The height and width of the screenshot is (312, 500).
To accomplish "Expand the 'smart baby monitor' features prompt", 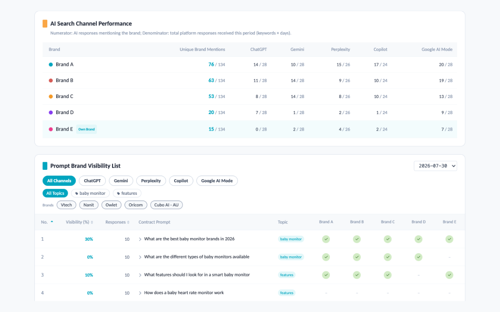I will pos(140,275).
